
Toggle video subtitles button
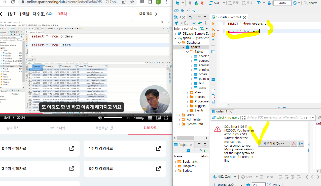[150, 118]
